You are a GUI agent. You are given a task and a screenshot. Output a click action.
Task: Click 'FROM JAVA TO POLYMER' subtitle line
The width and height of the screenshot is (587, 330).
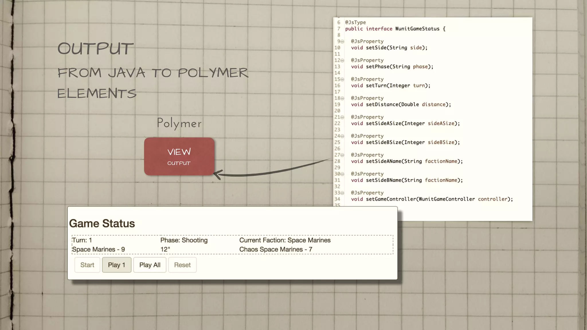click(x=153, y=72)
